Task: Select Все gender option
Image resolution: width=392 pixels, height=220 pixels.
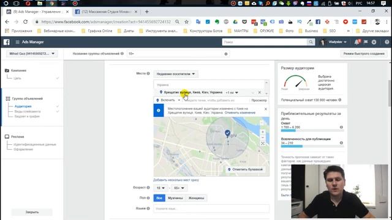Action: pyautogui.click(x=159, y=198)
